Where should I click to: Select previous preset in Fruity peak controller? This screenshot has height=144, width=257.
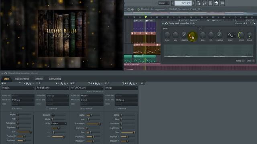pos(244,23)
